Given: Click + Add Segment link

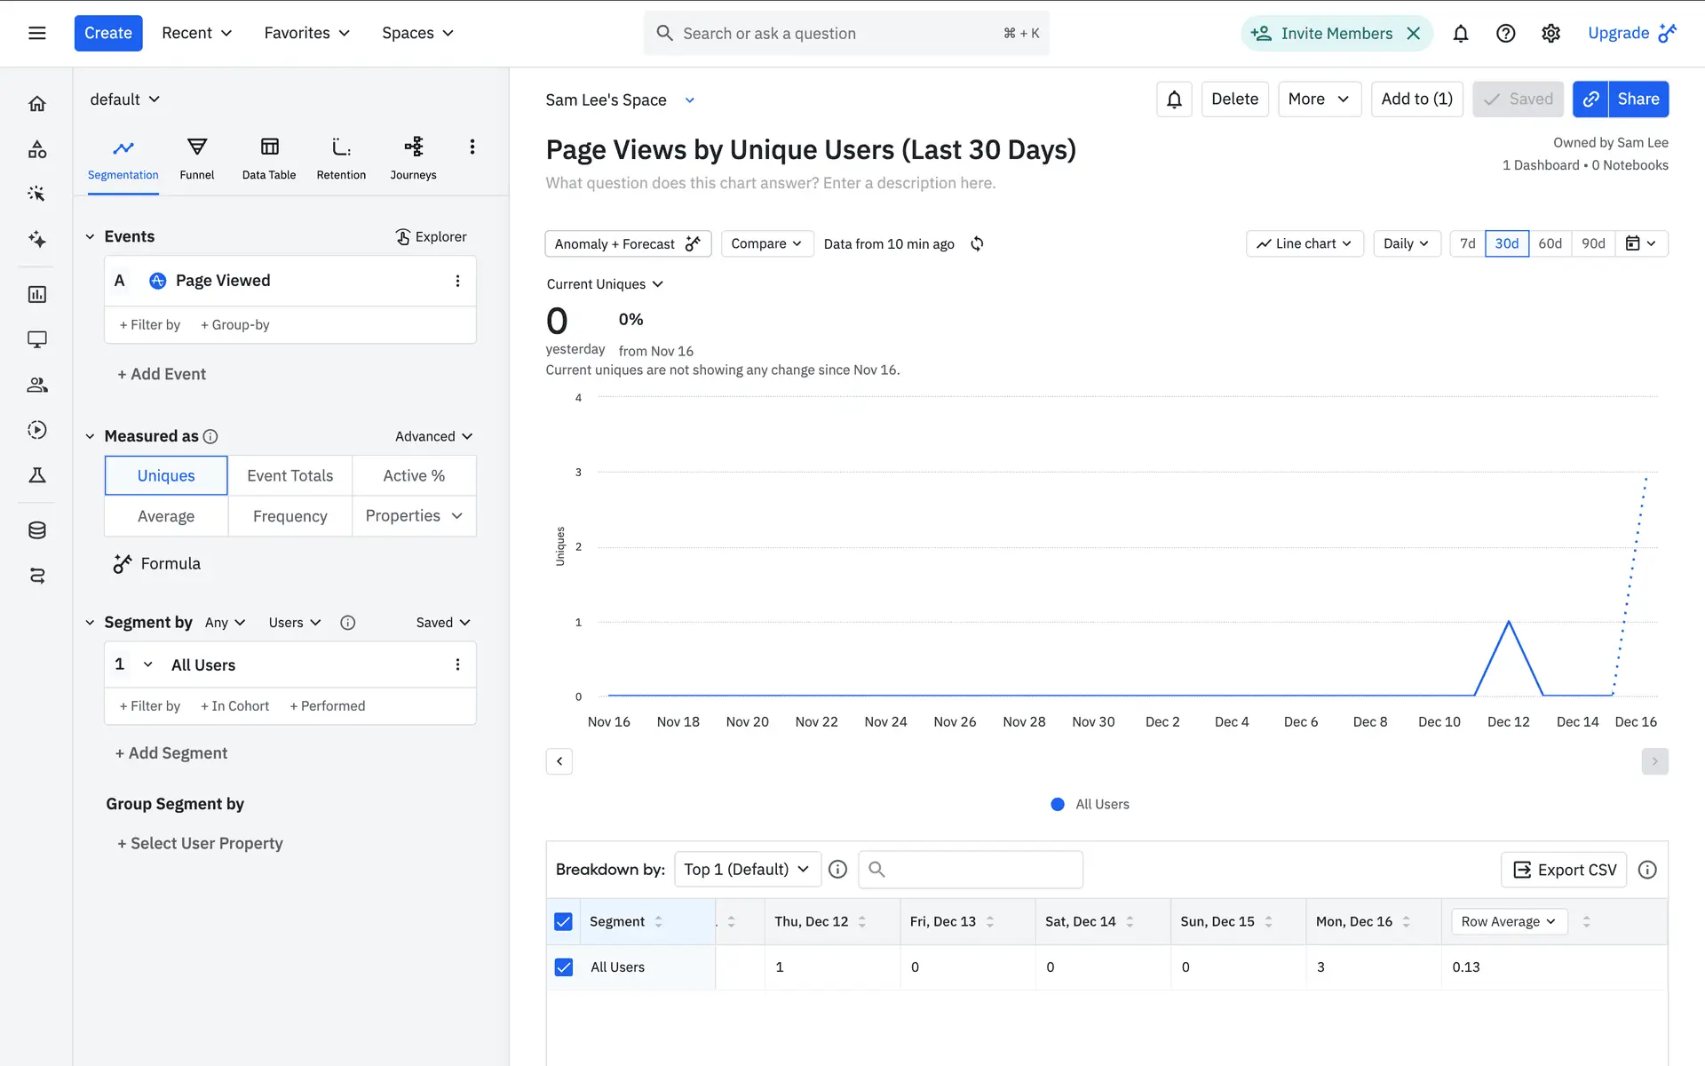Looking at the screenshot, I should pyautogui.click(x=171, y=752).
